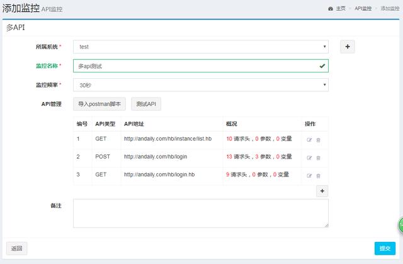Click summary '10 请求头' in row 1
The height and width of the screenshot is (264, 403).
(238, 139)
